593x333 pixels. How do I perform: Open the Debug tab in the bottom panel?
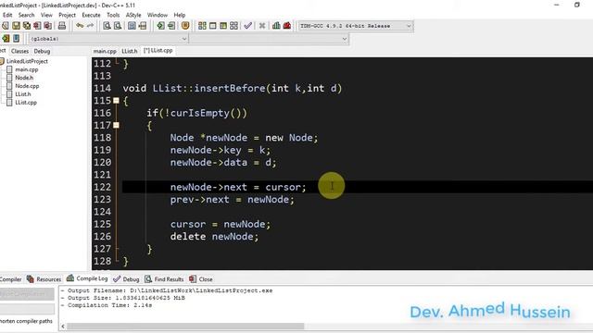tap(126, 279)
